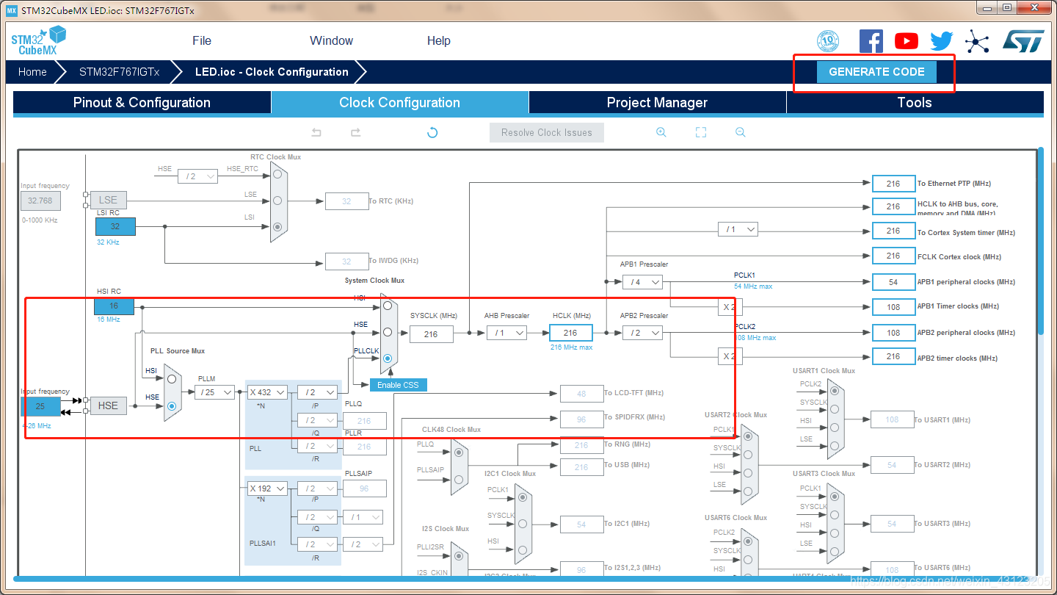Select PLLSAIP in CLK48 Clock Mux
The height and width of the screenshot is (595, 1057).
[x=458, y=479]
